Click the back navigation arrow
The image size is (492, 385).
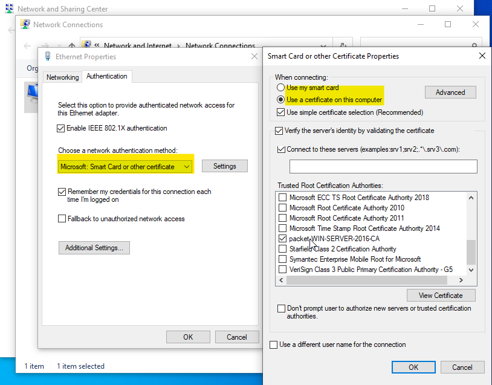coord(28,46)
